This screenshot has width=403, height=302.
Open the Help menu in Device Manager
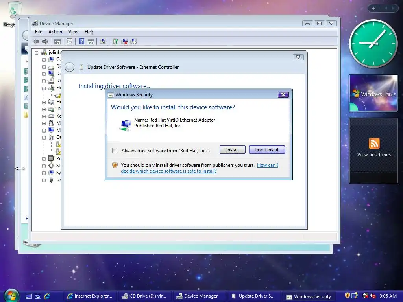pyautogui.click(x=89, y=32)
